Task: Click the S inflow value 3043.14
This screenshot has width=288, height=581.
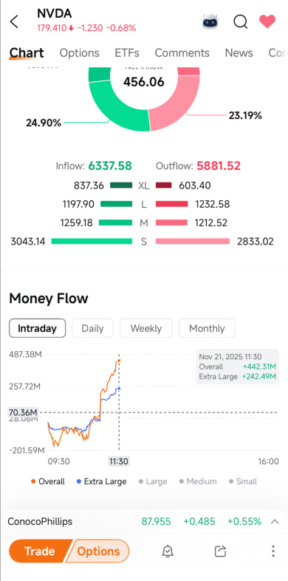Action: [x=28, y=242]
